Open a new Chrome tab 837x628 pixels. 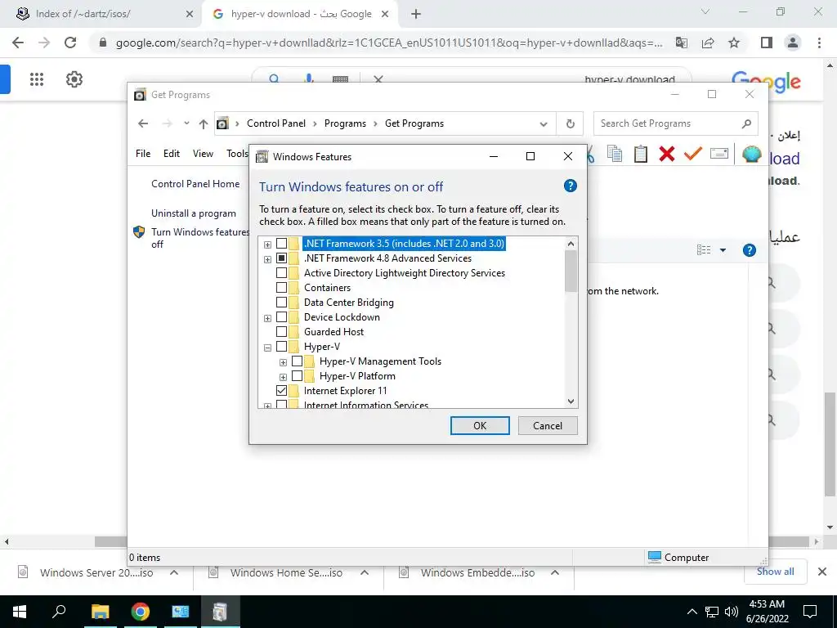pyautogui.click(x=416, y=15)
